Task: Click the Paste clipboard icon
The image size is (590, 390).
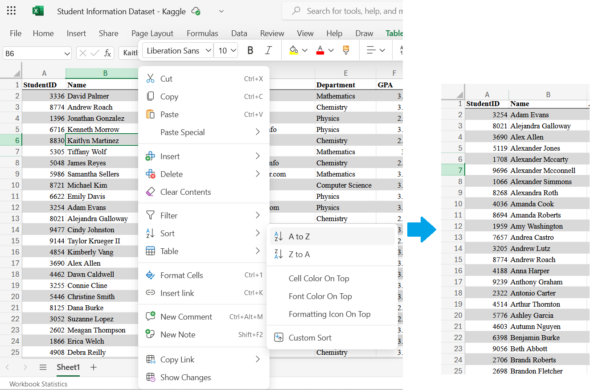Action: [x=151, y=114]
